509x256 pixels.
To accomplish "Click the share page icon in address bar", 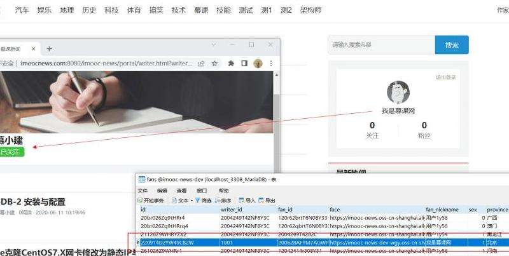I will 201,64.
